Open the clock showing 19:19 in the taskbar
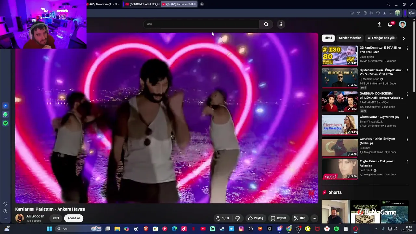416x234 pixels. (406, 229)
